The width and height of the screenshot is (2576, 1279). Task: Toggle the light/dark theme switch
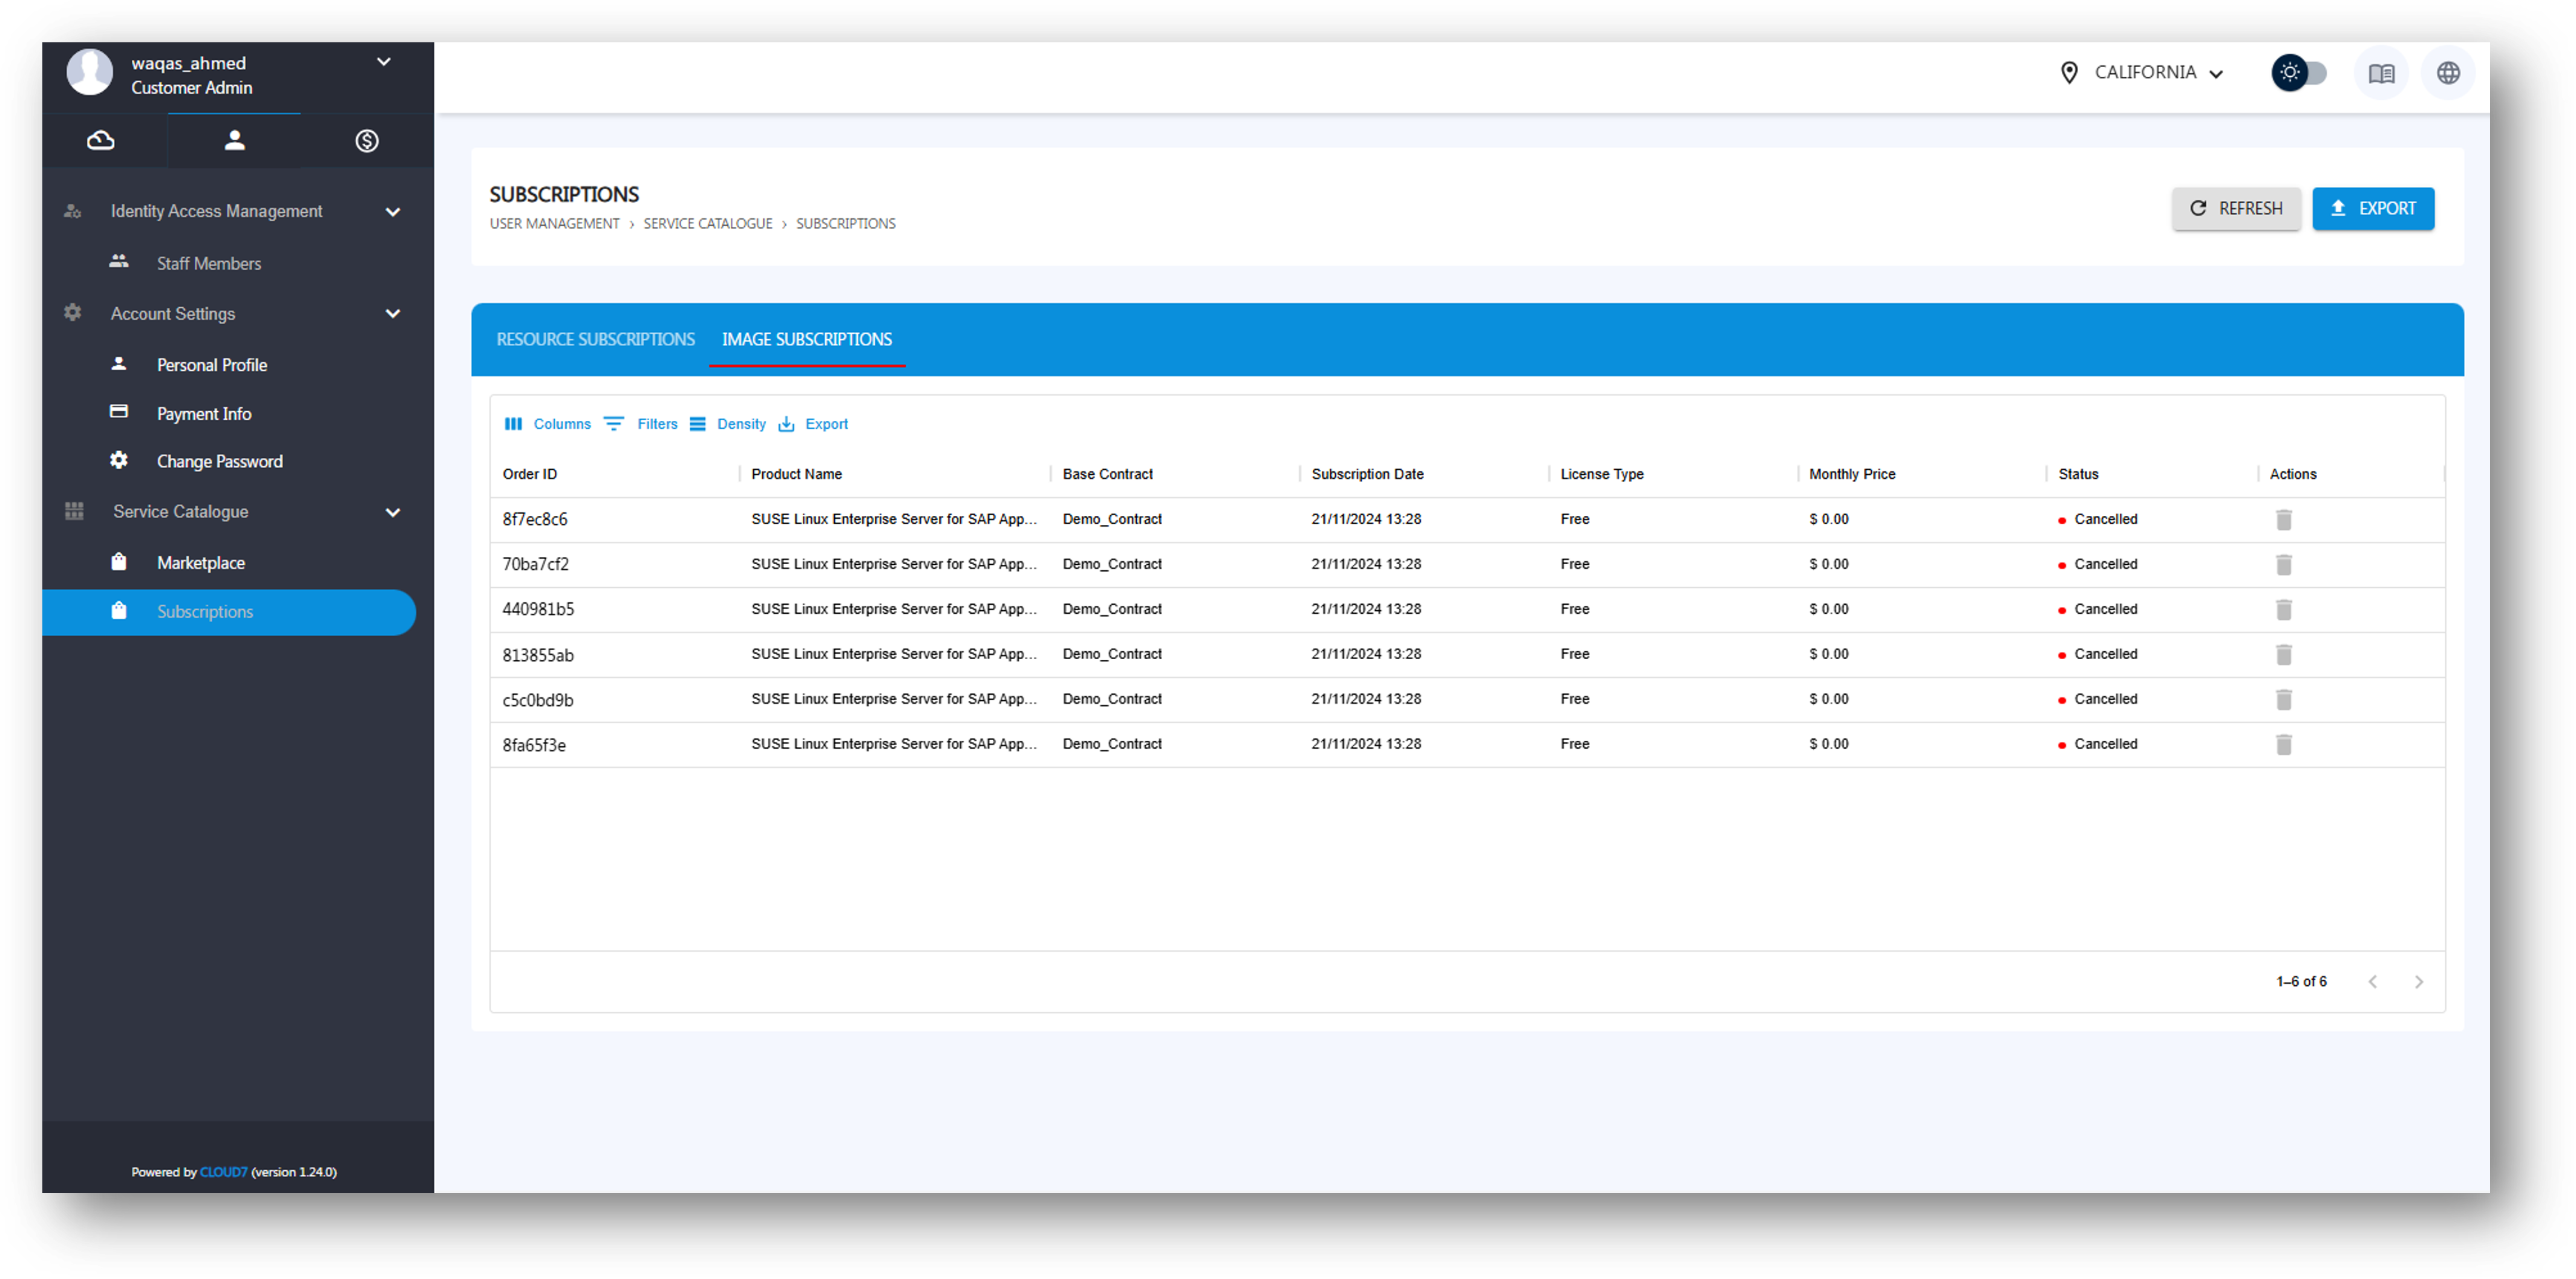pos(2299,73)
